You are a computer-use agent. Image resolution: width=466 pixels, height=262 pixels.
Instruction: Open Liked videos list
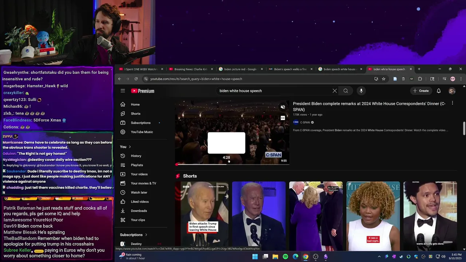click(142, 202)
